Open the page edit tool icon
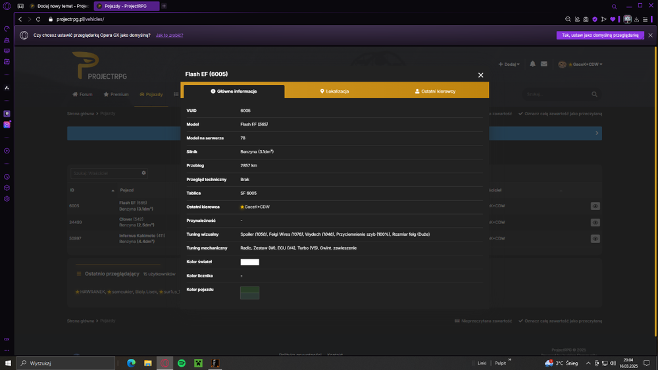Image resolution: width=658 pixels, height=370 pixels. (577, 19)
